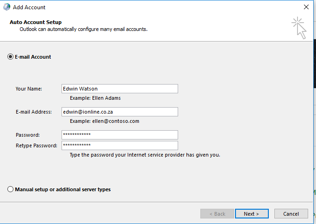Viewport: 316px width, 224px height.
Task: Click the Retype Password entry field
Action: pos(120,145)
